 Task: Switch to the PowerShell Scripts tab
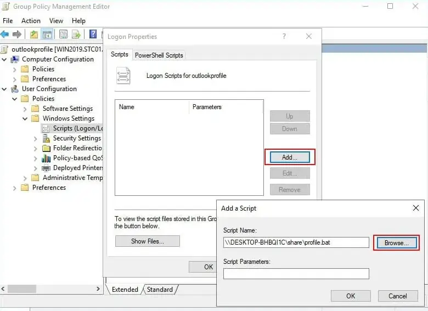coord(159,55)
